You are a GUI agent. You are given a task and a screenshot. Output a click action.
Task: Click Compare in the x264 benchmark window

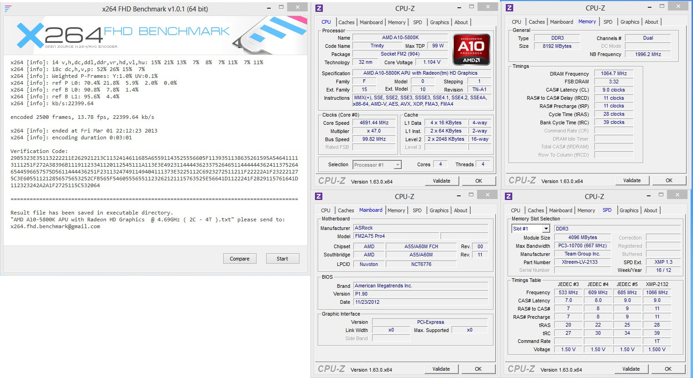(x=240, y=259)
